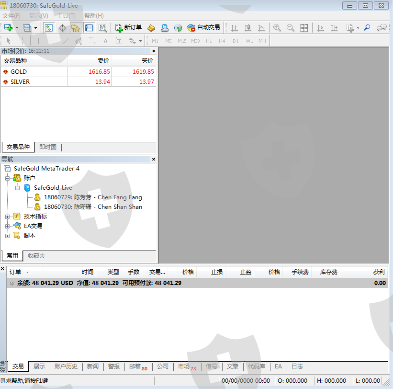Select the vertical line drawing tool

tap(38, 41)
